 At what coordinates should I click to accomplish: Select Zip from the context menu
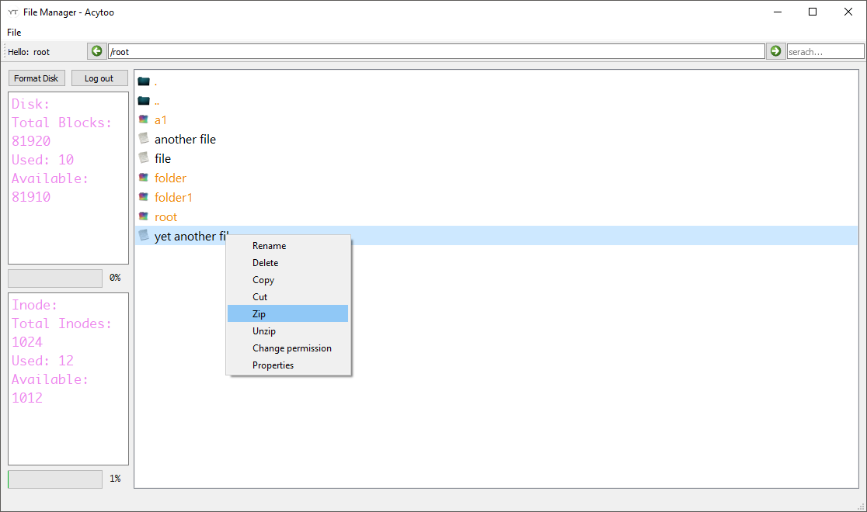click(x=259, y=313)
